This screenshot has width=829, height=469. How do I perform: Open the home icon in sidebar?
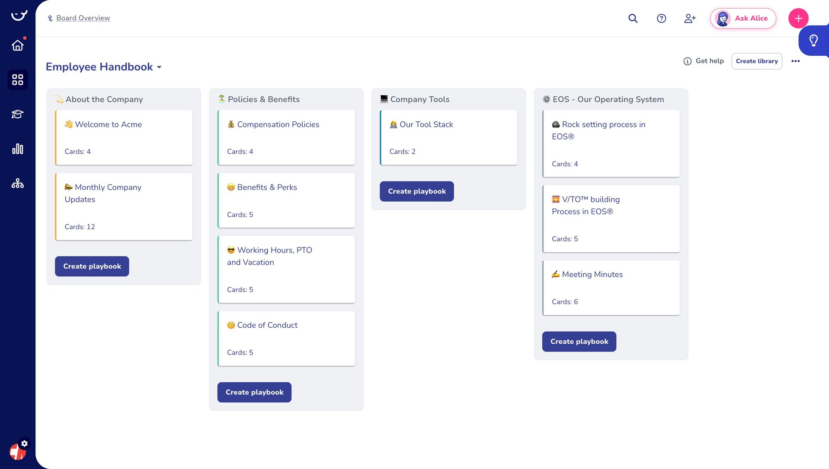point(17,45)
